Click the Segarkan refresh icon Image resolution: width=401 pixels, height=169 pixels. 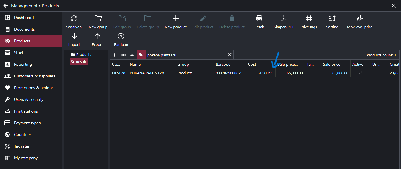tap(74, 19)
